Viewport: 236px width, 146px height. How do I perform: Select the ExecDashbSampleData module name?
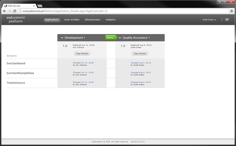click(20, 73)
